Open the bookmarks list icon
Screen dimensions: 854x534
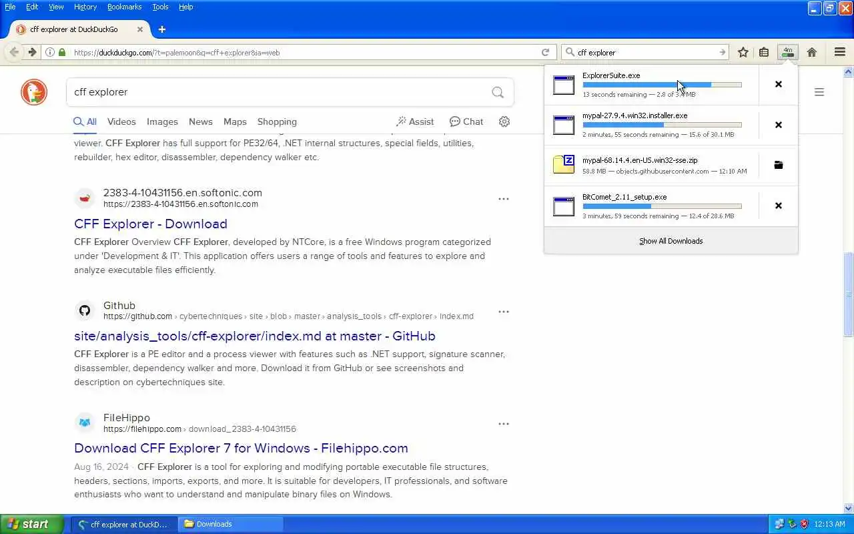[x=764, y=52]
